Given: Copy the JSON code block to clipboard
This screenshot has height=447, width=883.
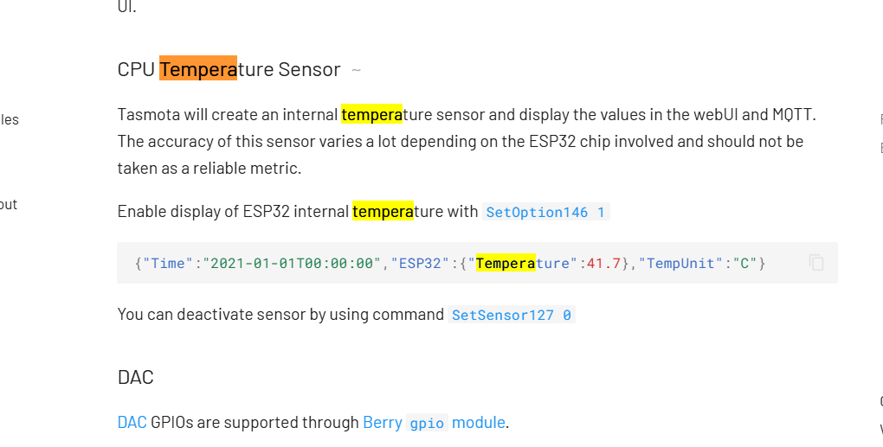Looking at the screenshot, I should [x=816, y=262].
